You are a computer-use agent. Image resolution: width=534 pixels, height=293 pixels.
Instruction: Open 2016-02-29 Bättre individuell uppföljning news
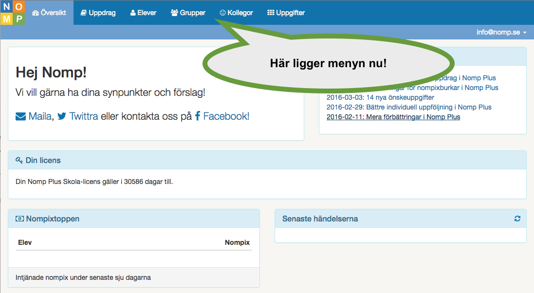pos(409,107)
